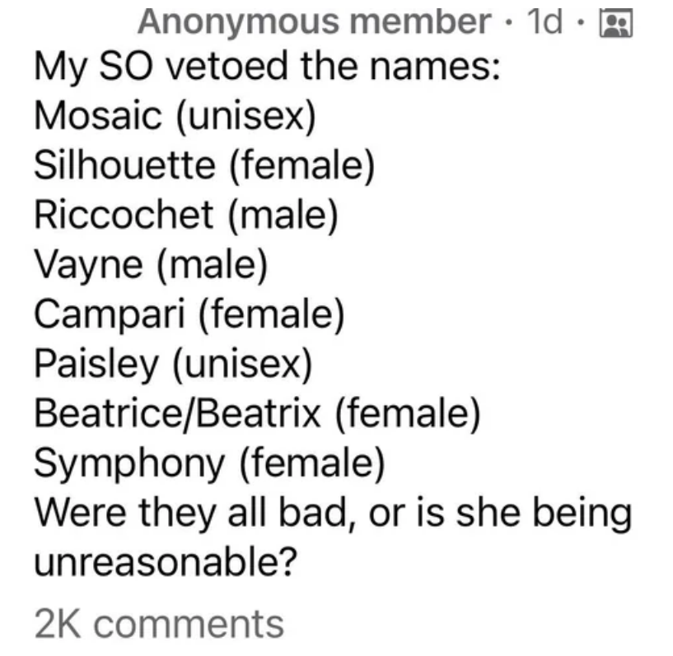Screen dimensions: 673x656
Task: Click the Symphony (female) line
Action: (x=209, y=464)
